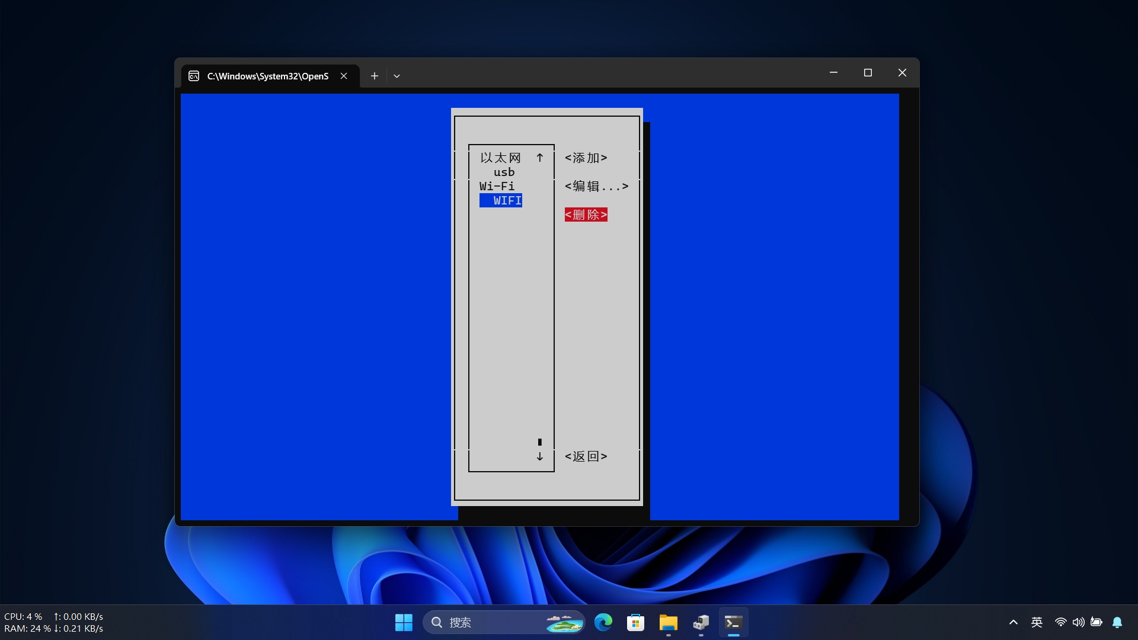1138x640 pixels.
Task: Expand hidden system tray icons chevron
Action: pos(1014,622)
